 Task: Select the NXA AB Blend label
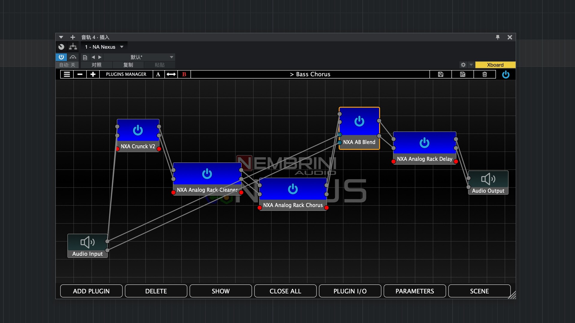tap(359, 142)
